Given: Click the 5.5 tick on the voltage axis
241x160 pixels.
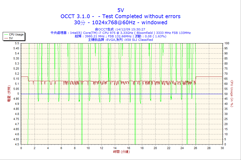Looking at the screenshot, I should pos(17,43).
